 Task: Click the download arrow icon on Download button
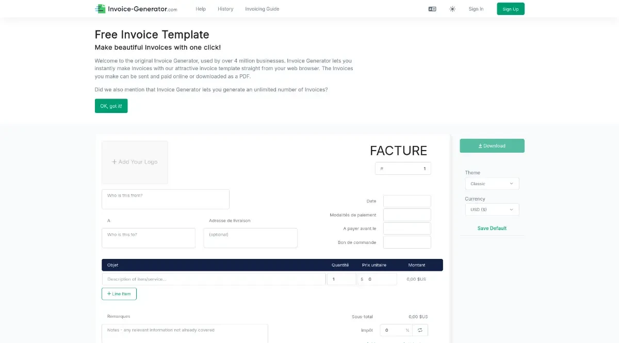point(480,145)
